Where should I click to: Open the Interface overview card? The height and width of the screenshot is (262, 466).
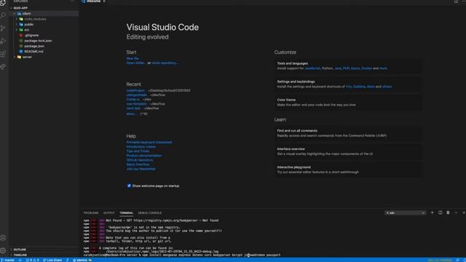click(348, 151)
